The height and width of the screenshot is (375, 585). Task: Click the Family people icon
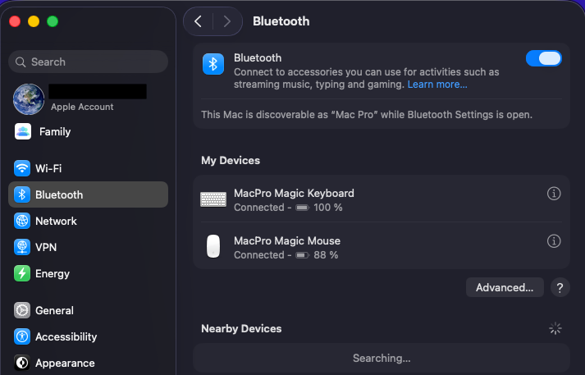point(23,132)
